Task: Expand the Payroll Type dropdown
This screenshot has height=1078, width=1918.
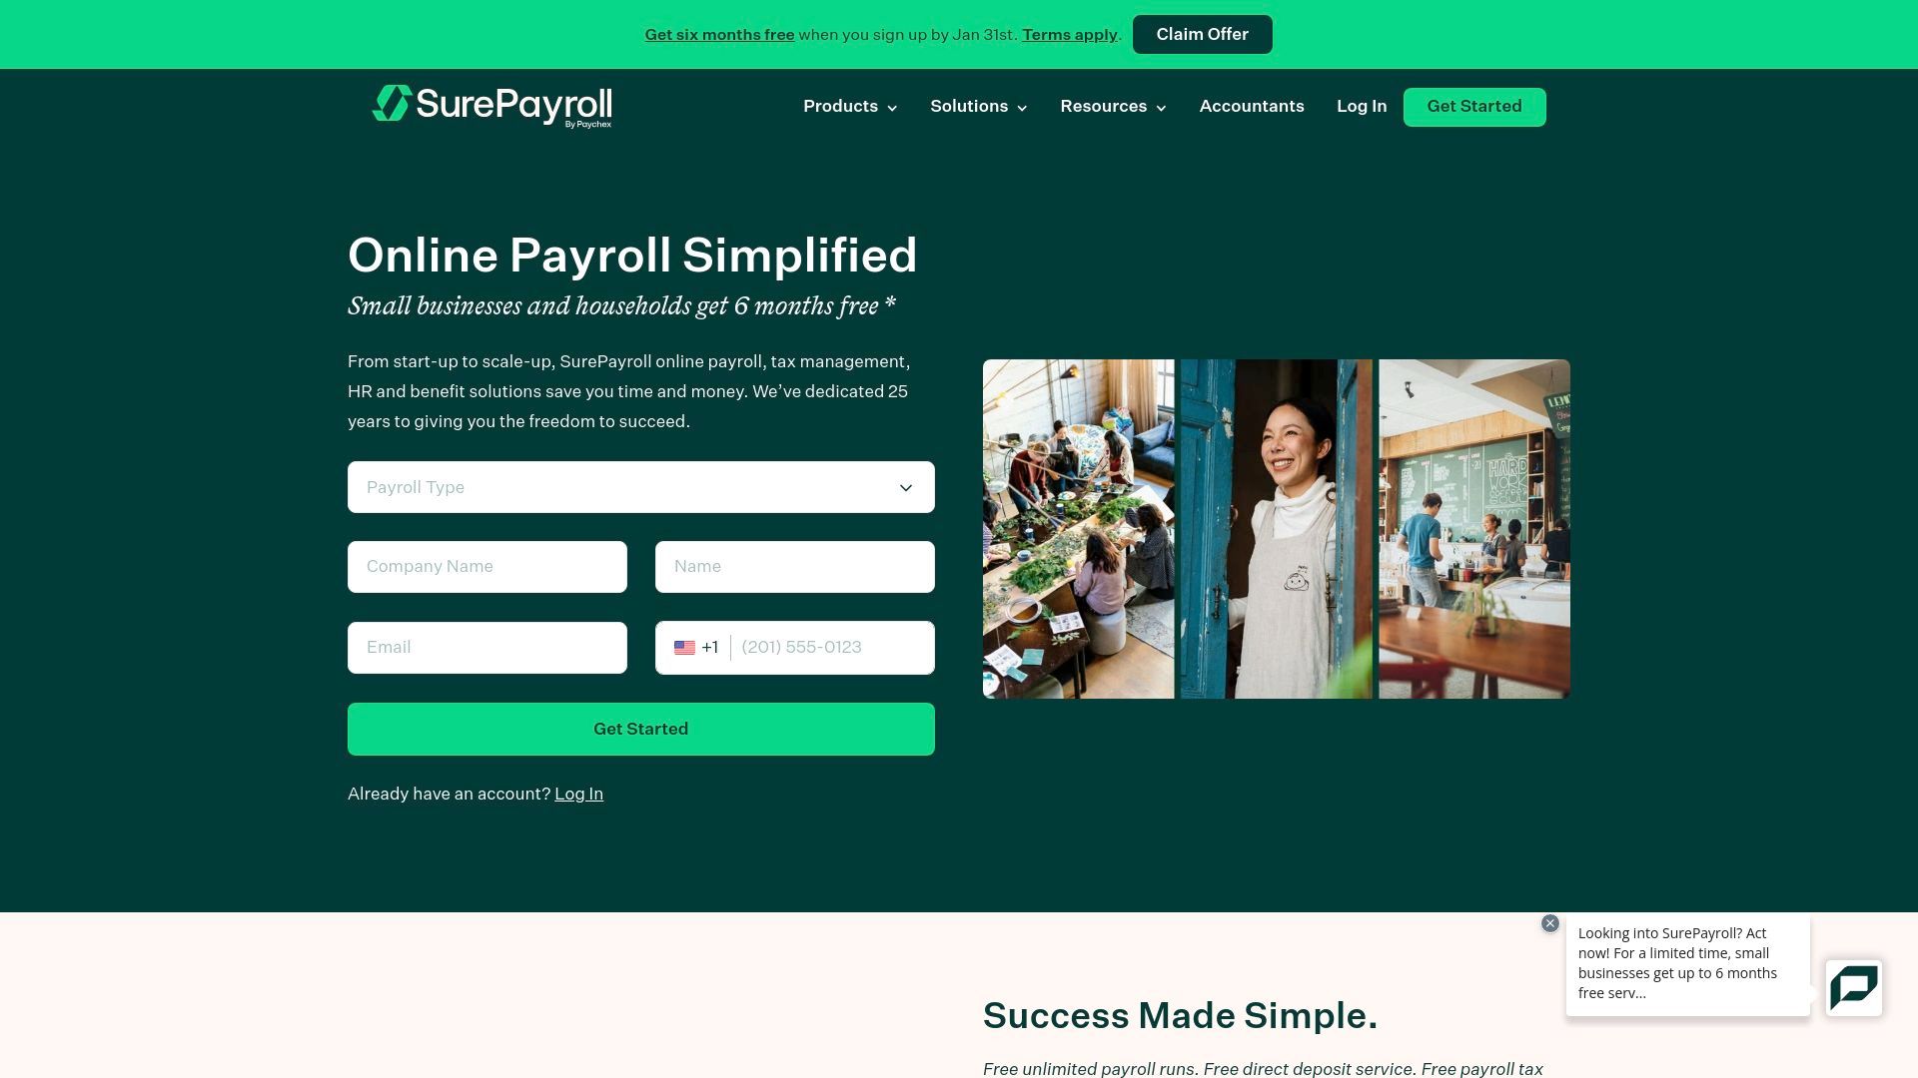Action: coord(640,487)
